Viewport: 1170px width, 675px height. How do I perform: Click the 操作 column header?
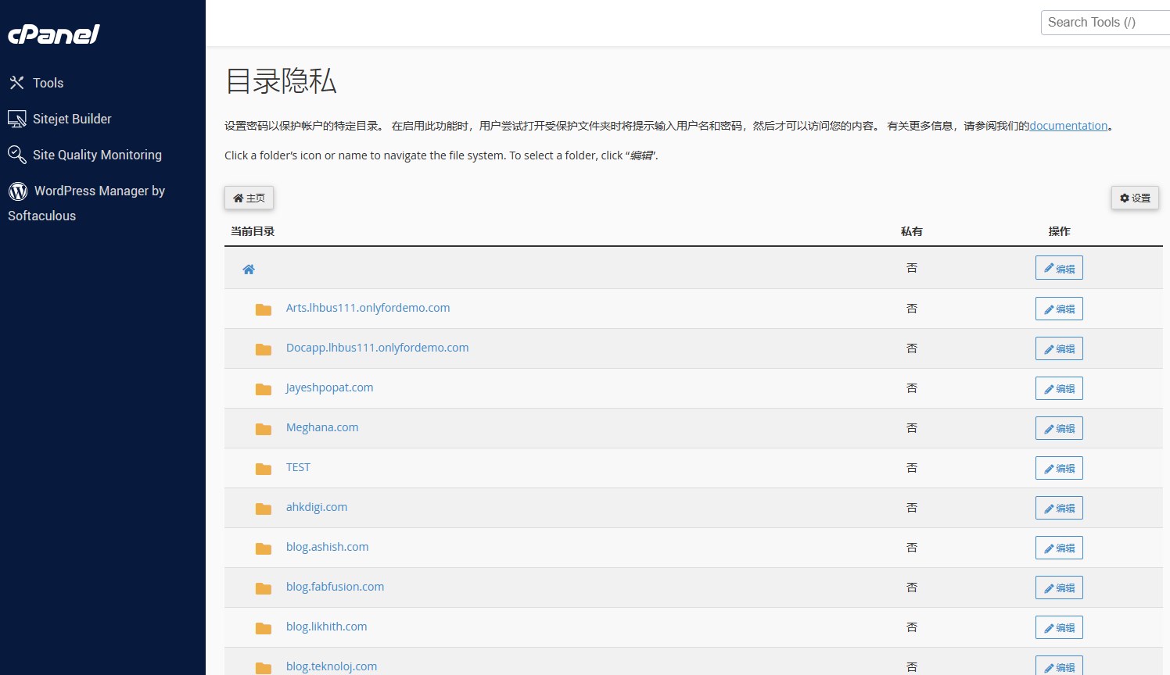1060,231
